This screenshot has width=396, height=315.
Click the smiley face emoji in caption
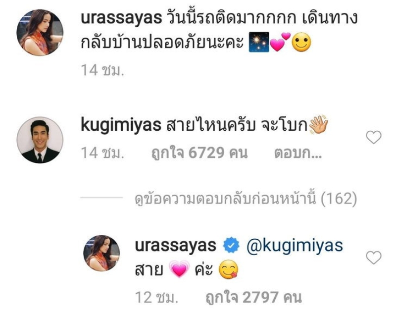click(x=301, y=43)
